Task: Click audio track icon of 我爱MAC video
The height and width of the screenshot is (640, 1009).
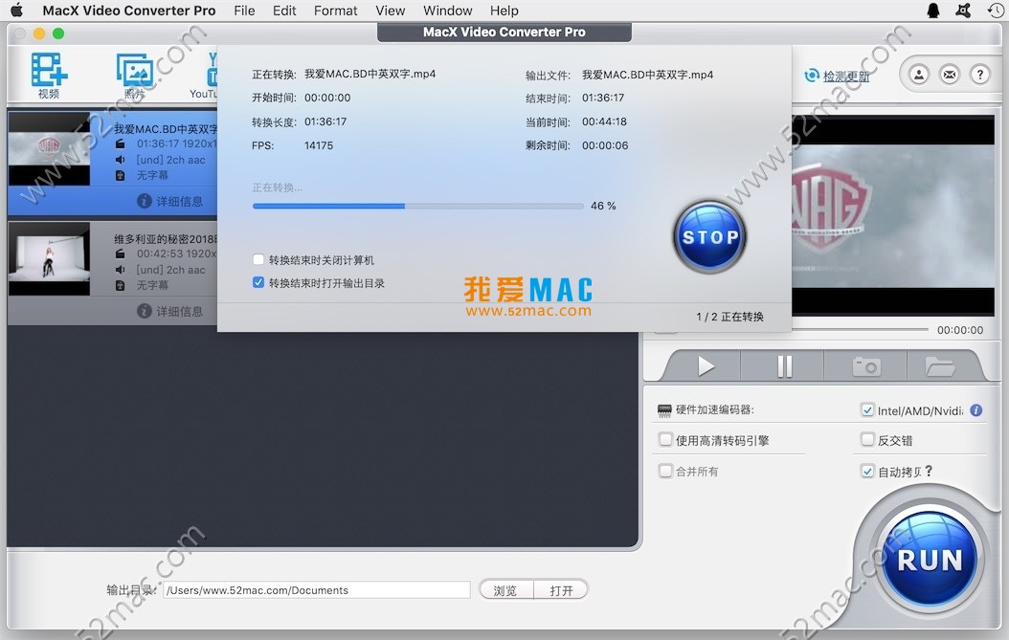Action: (121, 160)
